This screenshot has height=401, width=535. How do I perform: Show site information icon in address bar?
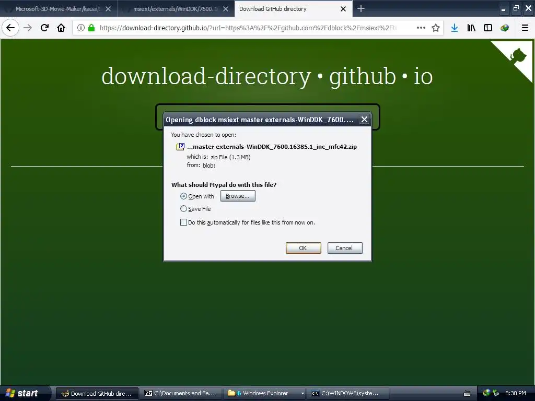click(x=81, y=28)
